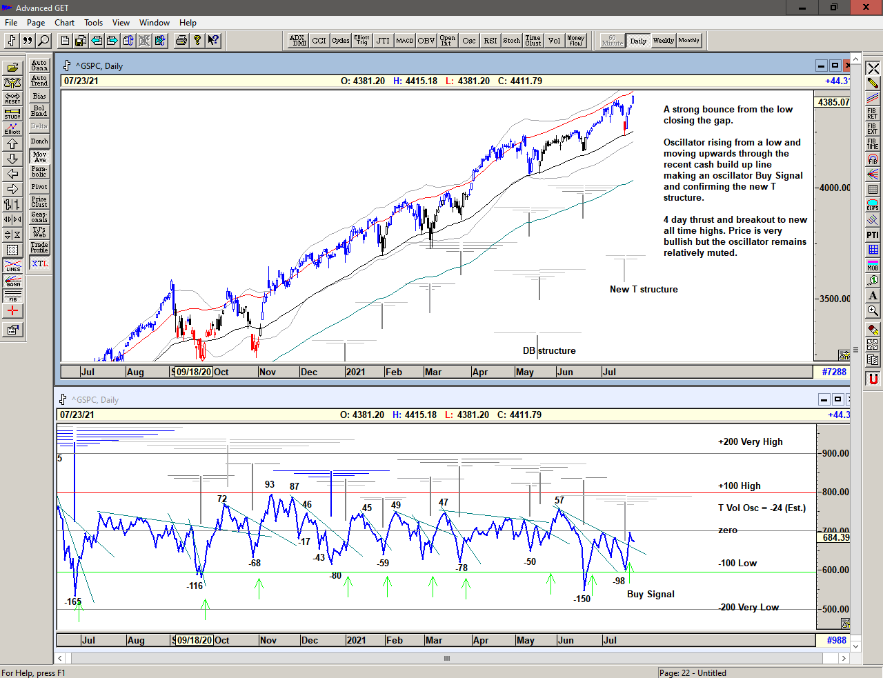The image size is (883, 678).
Task: Click the red crosshair cursor tool
Action: point(12,311)
